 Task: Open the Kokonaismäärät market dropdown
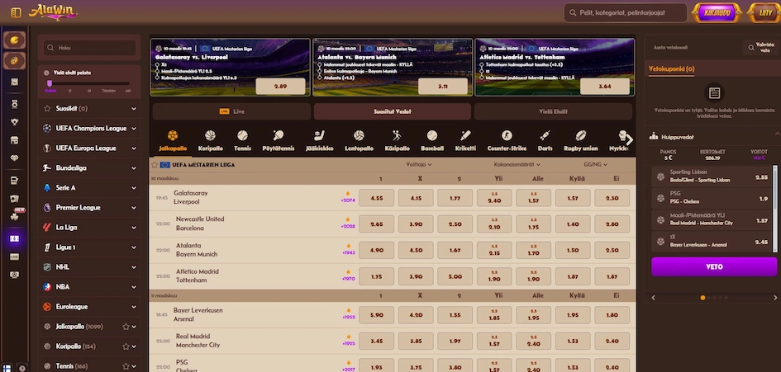click(517, 165)
